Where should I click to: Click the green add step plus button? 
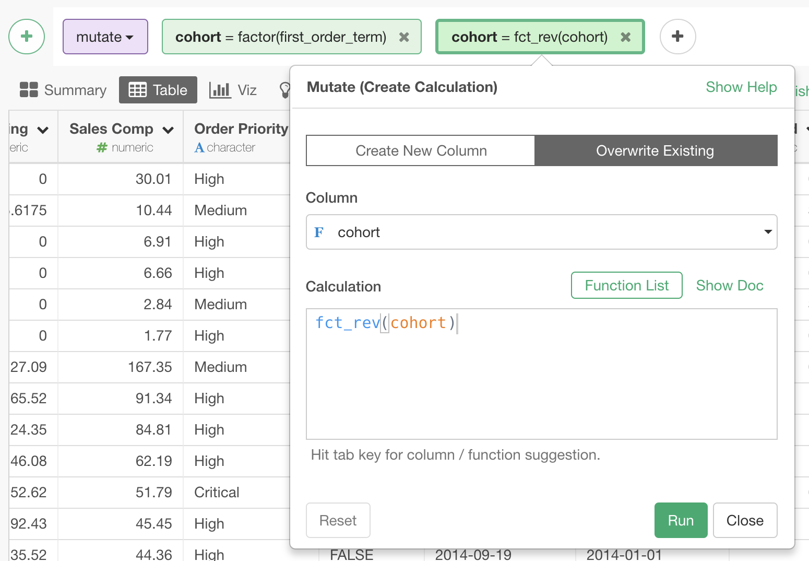coord(27,37)
